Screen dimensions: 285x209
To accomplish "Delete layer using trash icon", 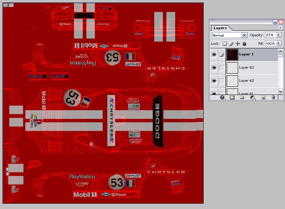I will [x=273, y=97].
